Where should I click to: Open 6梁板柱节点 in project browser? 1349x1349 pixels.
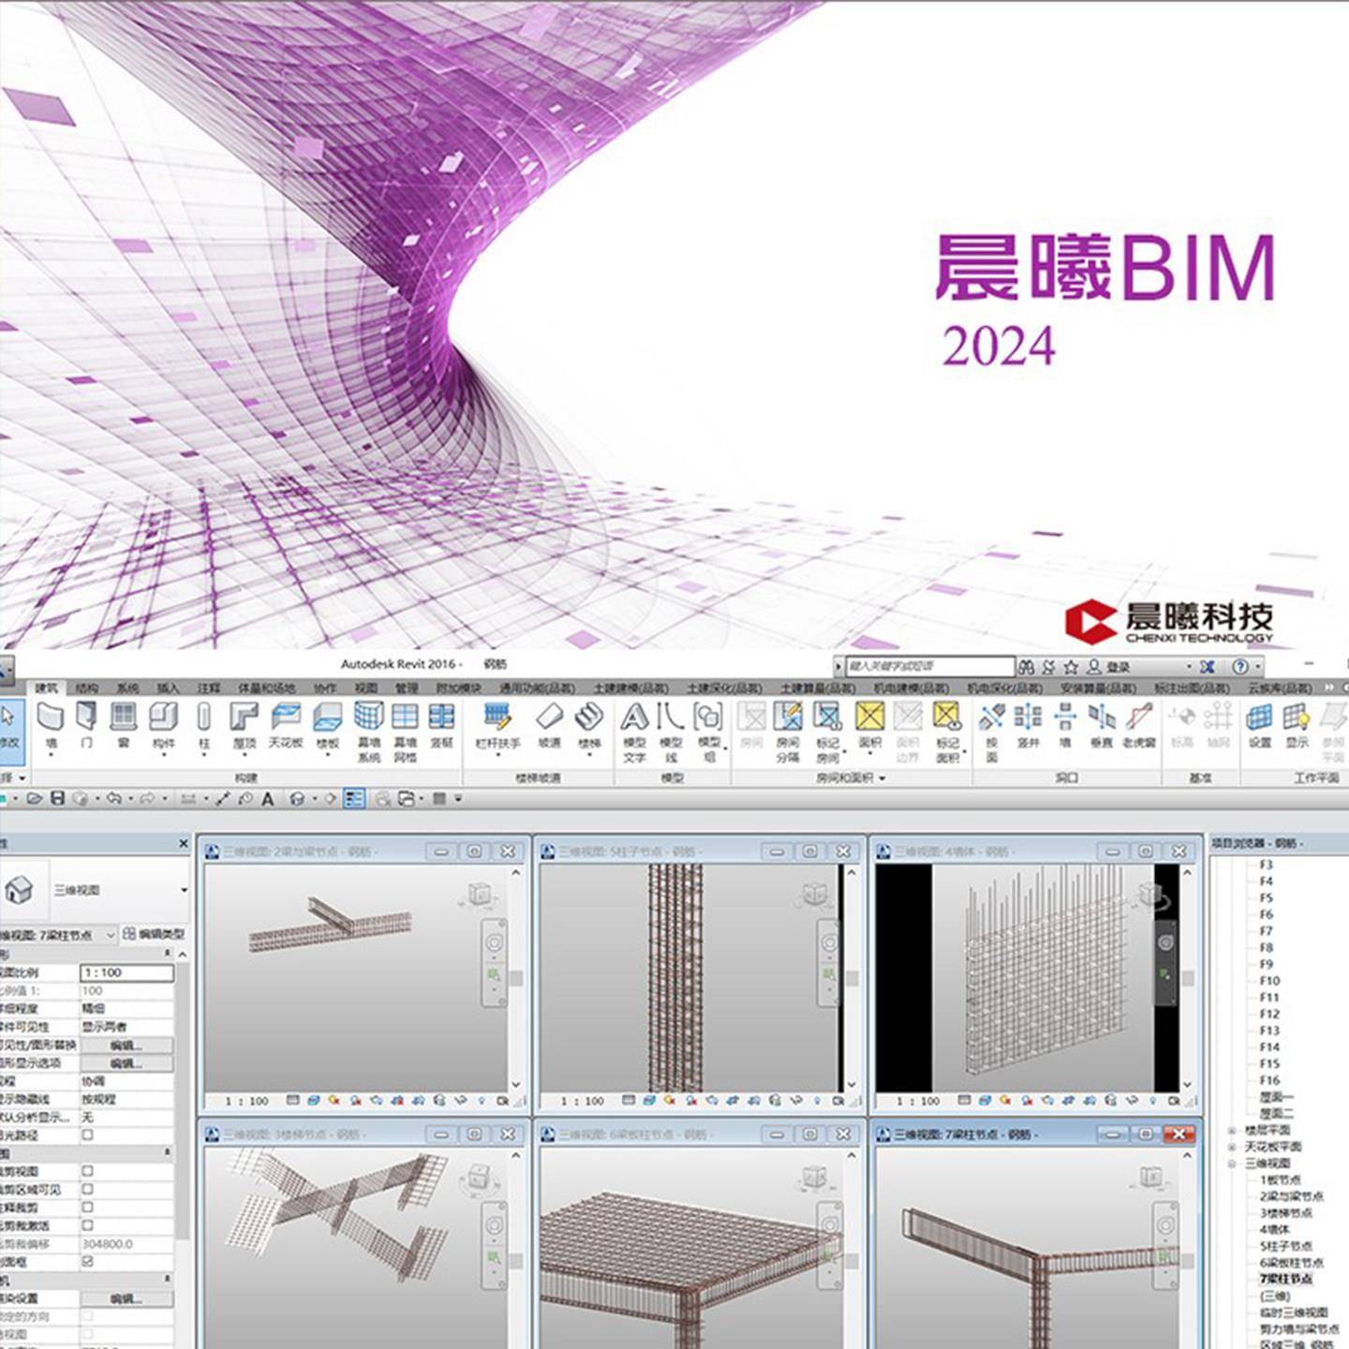pos(1291,1263)
